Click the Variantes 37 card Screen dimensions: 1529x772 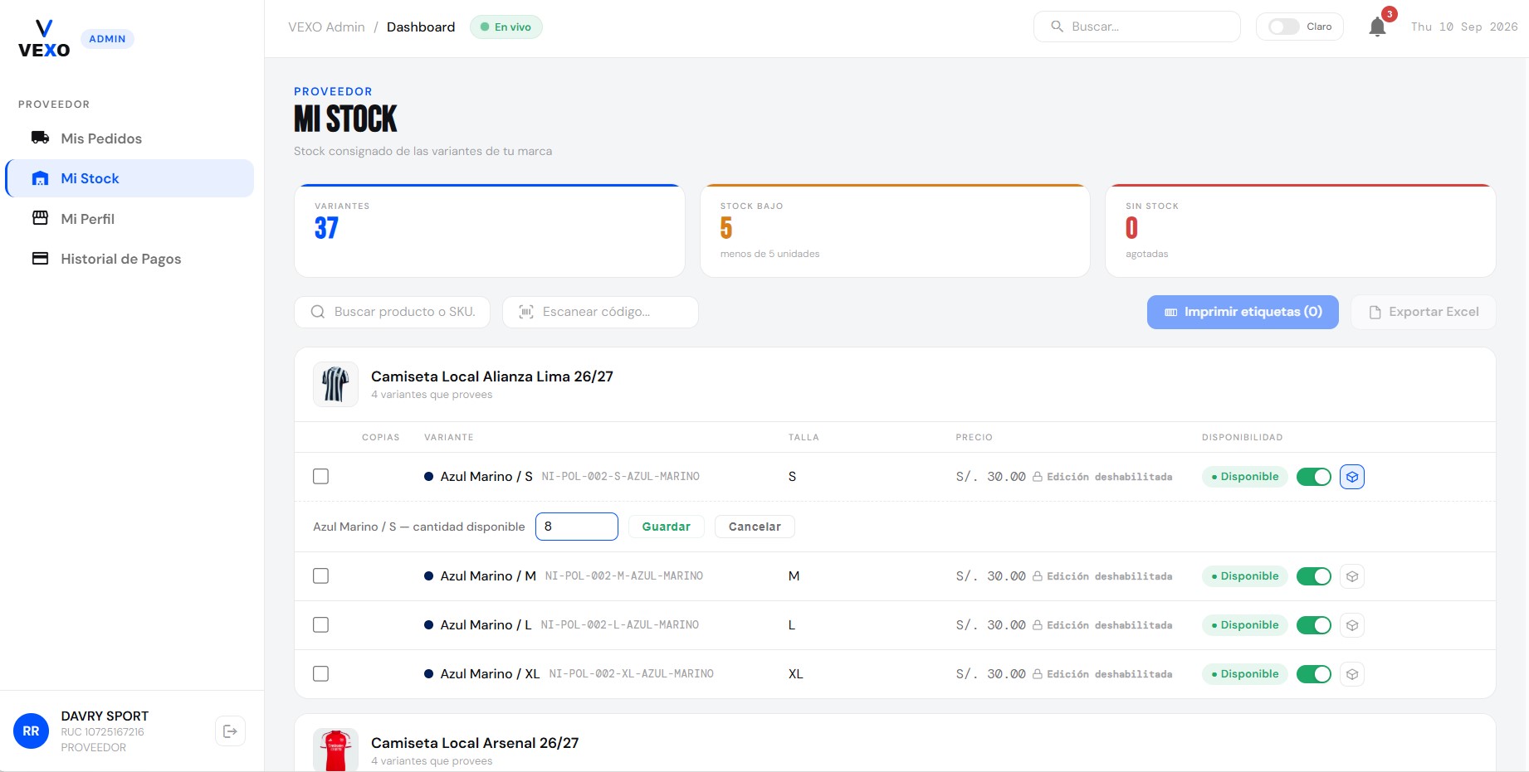click(x=490, y=231)
